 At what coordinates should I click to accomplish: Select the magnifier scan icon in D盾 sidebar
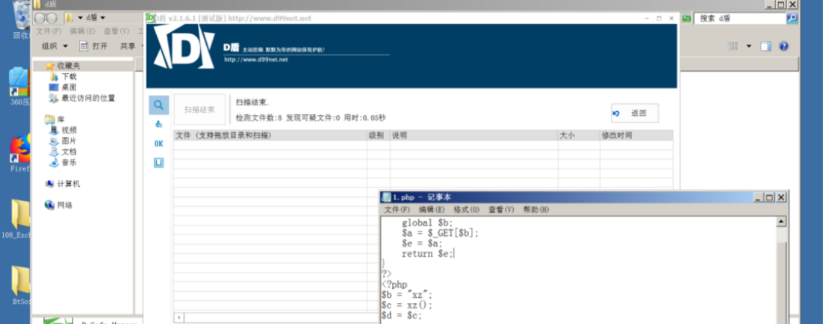158,105
